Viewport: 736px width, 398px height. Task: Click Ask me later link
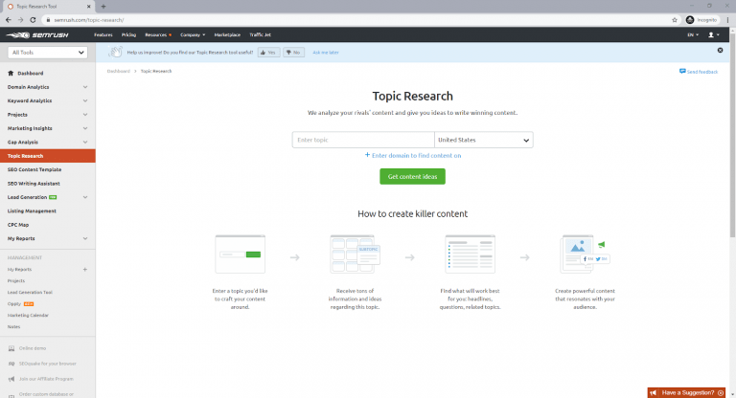pos(326,53)
